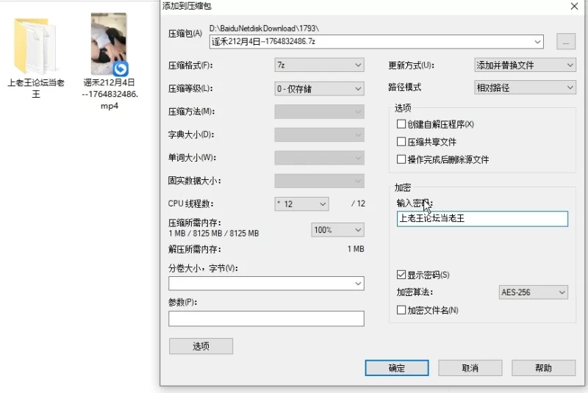This screenshot has height=393, width=588.
Task: Click the D:\BaiduNetdiskDownload\1793\ path text
Action: click(264, 29)
